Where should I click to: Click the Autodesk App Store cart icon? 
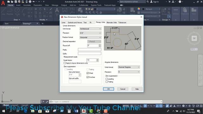click(169, 2)
